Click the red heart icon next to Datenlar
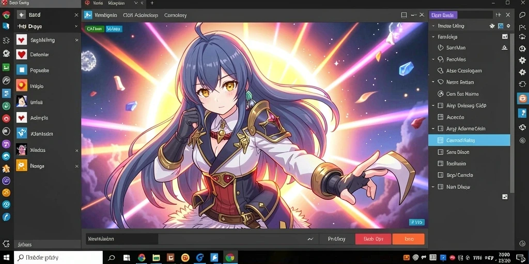Viewport: 529px width, 264px height. [22, 54]
